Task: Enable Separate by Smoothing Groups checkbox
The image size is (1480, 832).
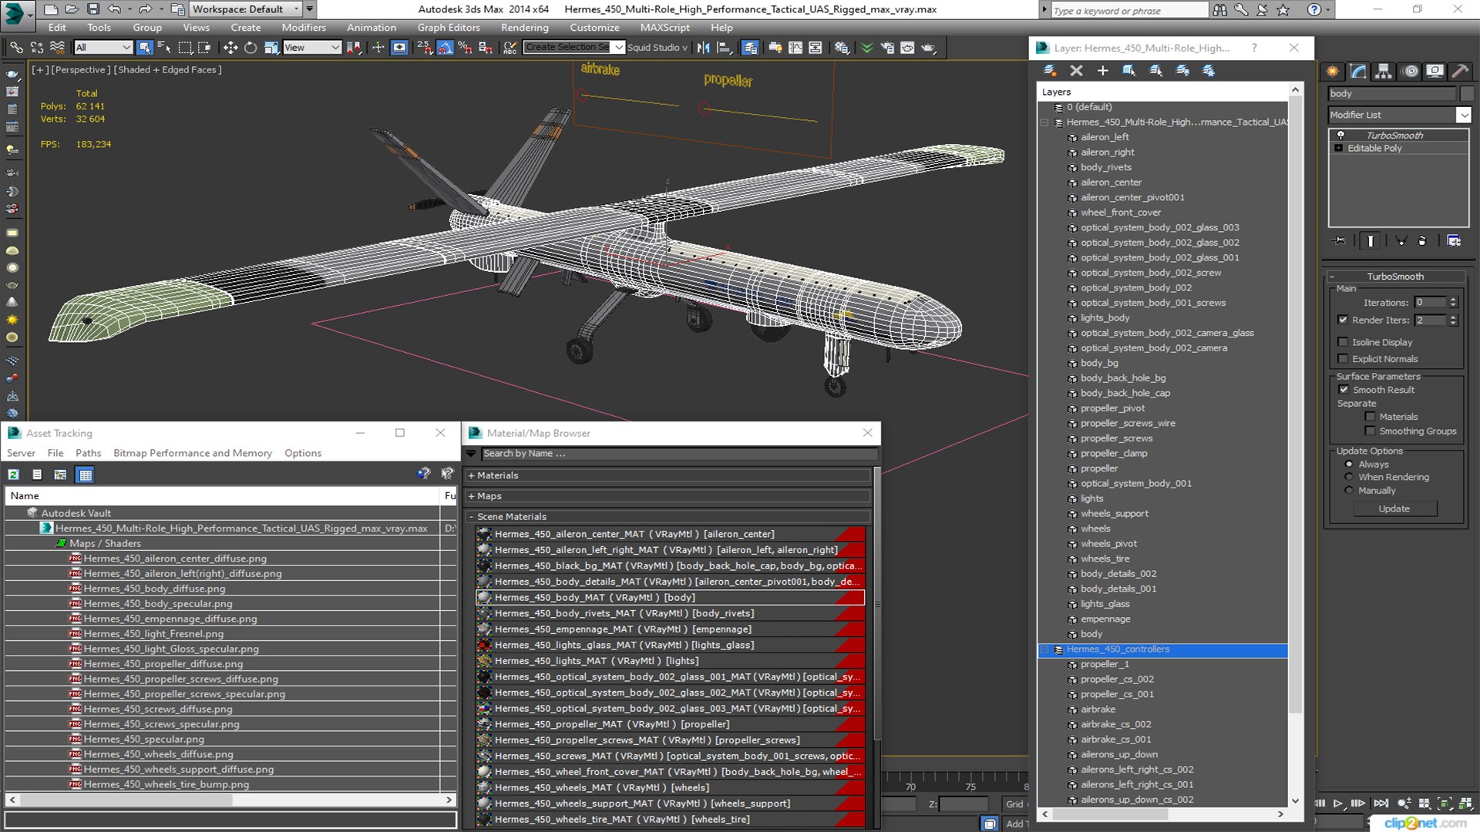Action: pos(1370,431)
